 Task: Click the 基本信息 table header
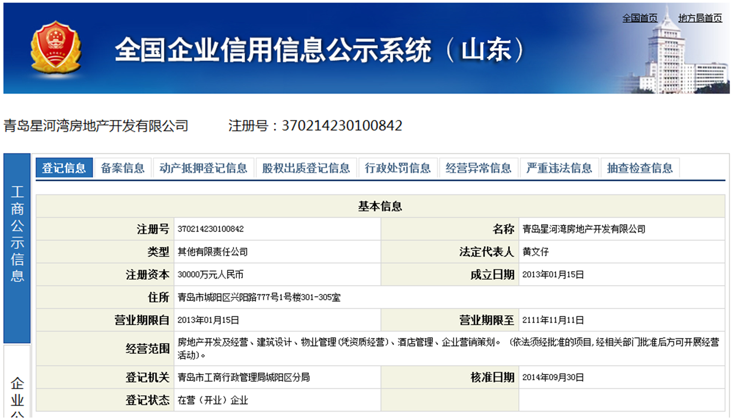pos(380,206)
